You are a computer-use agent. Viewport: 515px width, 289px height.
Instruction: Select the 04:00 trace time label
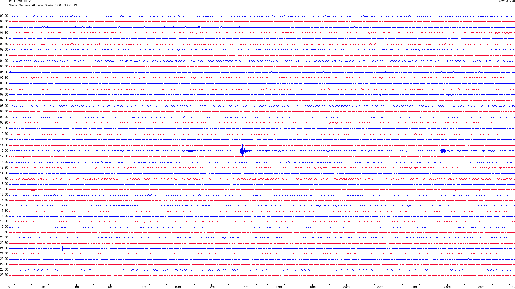(4, 61)
